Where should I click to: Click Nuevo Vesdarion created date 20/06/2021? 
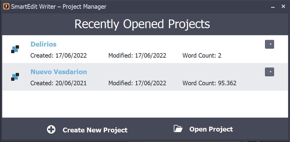pyautogui.click(x=58, y=83)
